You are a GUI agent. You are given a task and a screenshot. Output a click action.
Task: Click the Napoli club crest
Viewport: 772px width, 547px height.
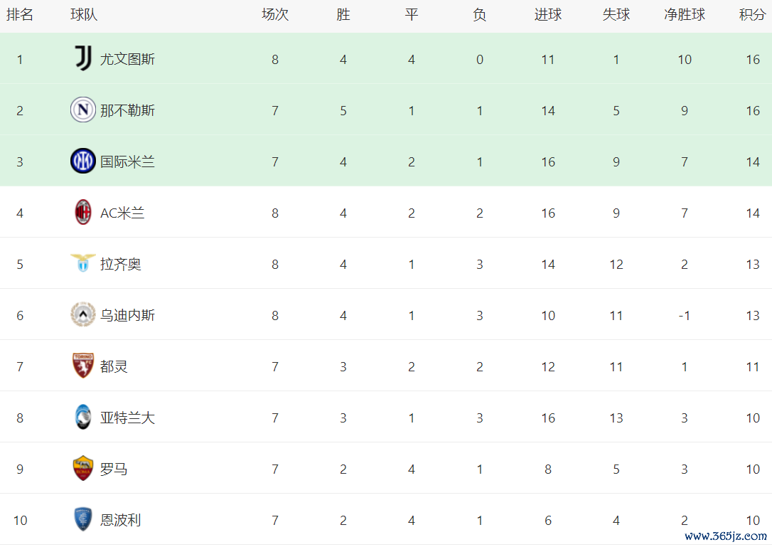(82, 110)
